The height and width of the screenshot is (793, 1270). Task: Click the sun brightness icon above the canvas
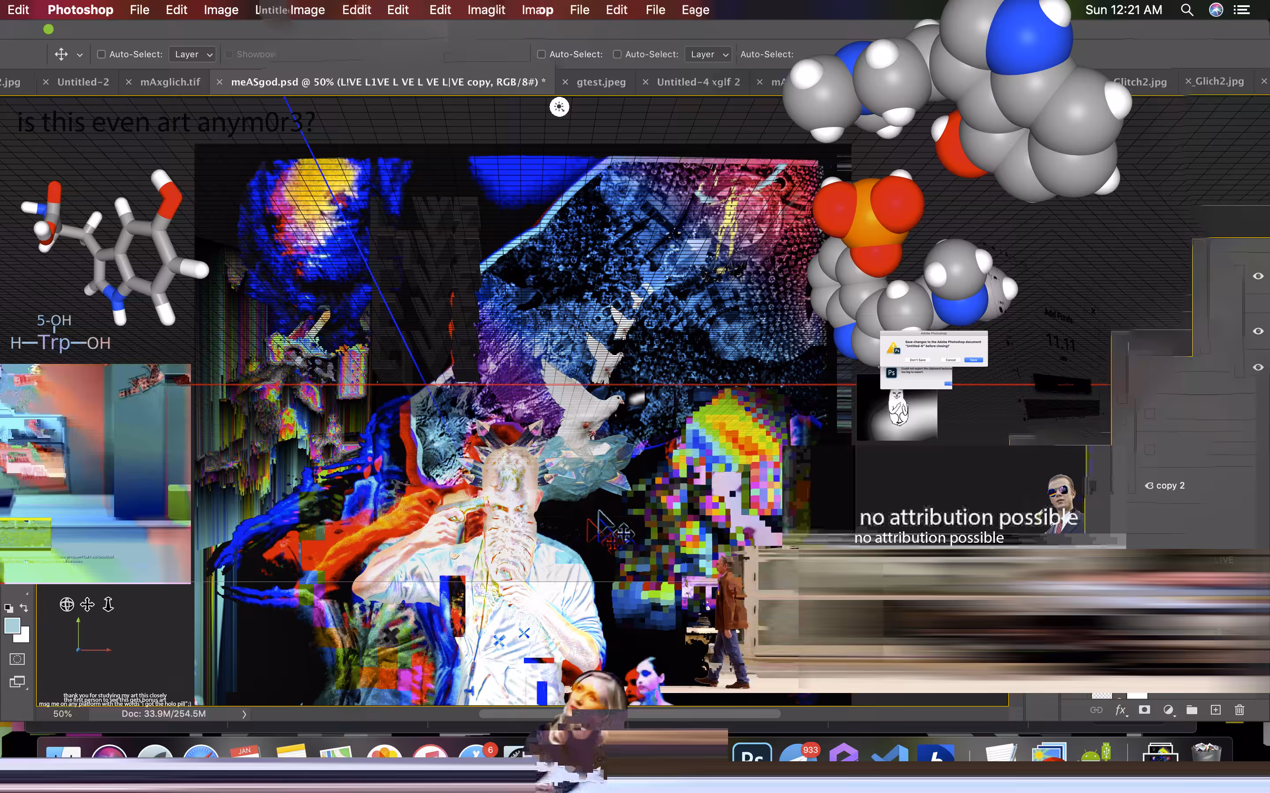(x=559, y=107)
